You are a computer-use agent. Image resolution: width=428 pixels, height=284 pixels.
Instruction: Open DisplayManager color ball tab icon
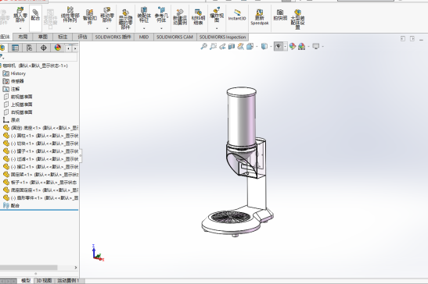click(58, 48)
